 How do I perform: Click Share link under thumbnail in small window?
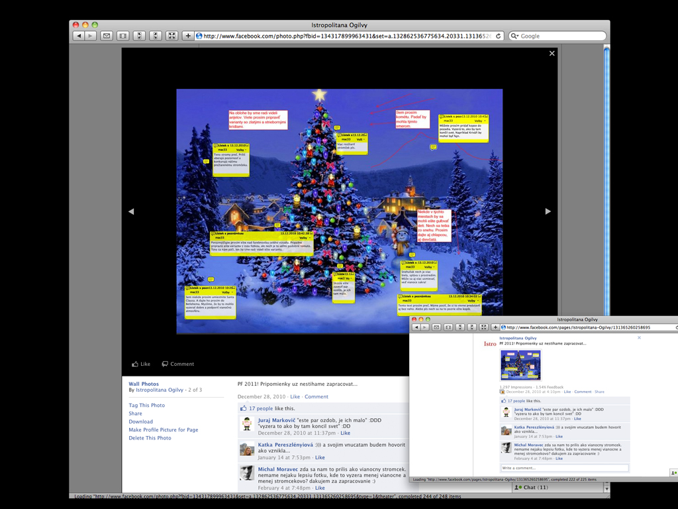599,392
